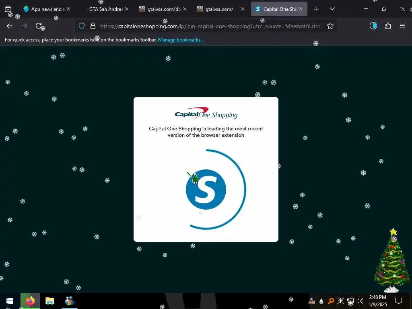
Task: Click the Capital One Shopping logo
Action: (206, 113)
